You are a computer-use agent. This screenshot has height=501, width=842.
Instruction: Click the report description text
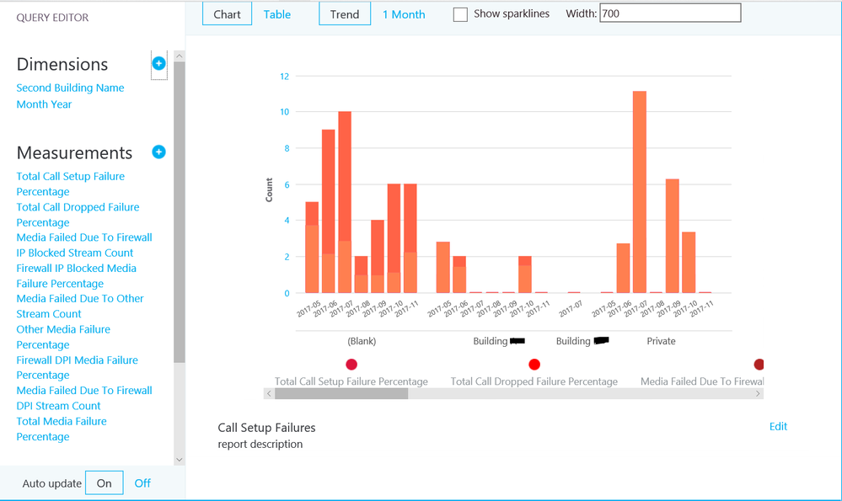(260, 444)
